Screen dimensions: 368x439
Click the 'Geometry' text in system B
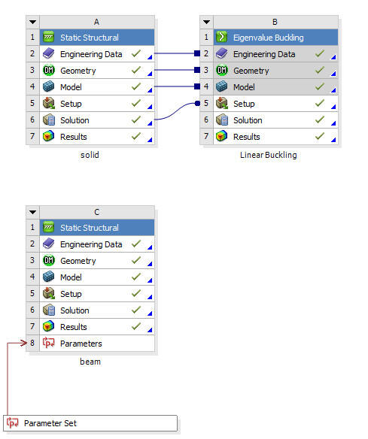(251, 71)
